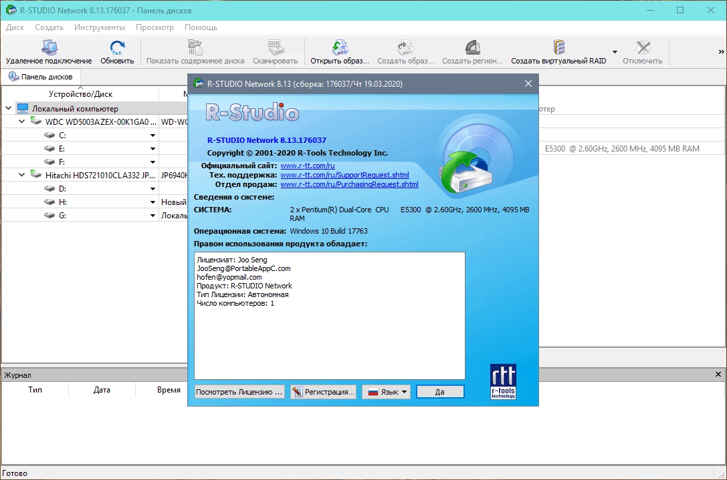Close the Журнал log panel
Screen dimensions: 727x480
tap(718, 374)
